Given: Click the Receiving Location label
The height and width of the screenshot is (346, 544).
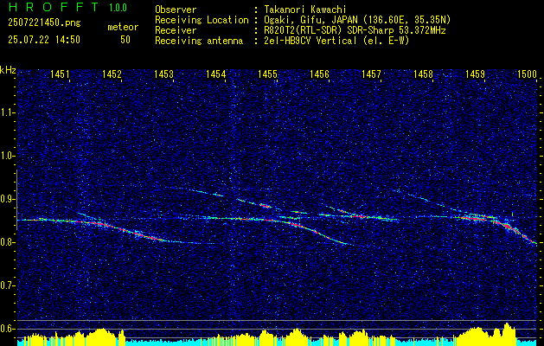Looking at the screenshot, I should pos(202,20).
